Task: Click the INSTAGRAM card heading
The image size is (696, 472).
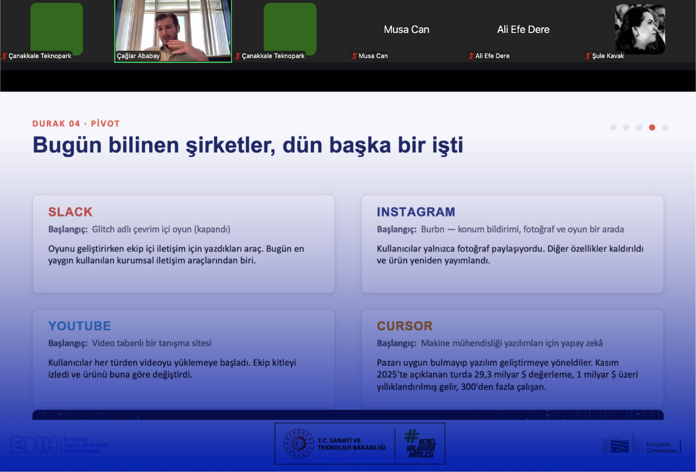Action: (x=416, y=212)
